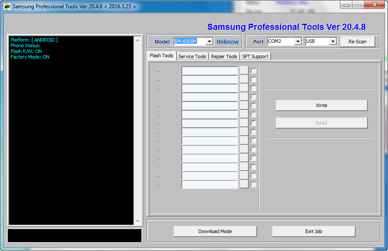Click the blue 'Unknow' status label
This screenshot has height=251, width=388.
228,42
